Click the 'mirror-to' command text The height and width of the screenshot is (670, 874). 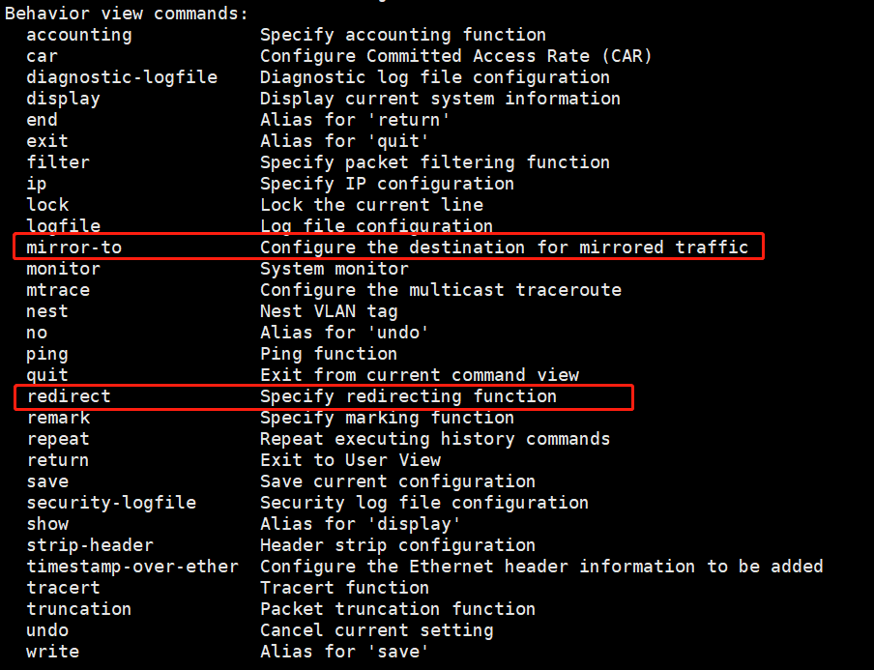(x=73, y=248)
